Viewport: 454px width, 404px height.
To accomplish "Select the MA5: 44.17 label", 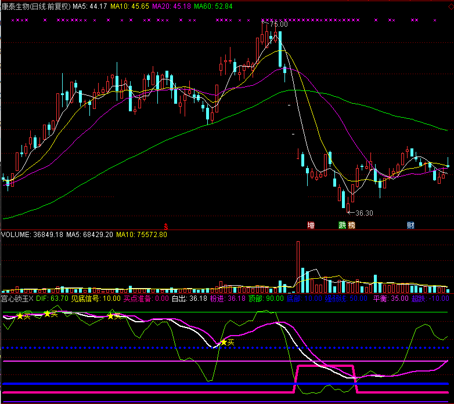I will (90, 6).
